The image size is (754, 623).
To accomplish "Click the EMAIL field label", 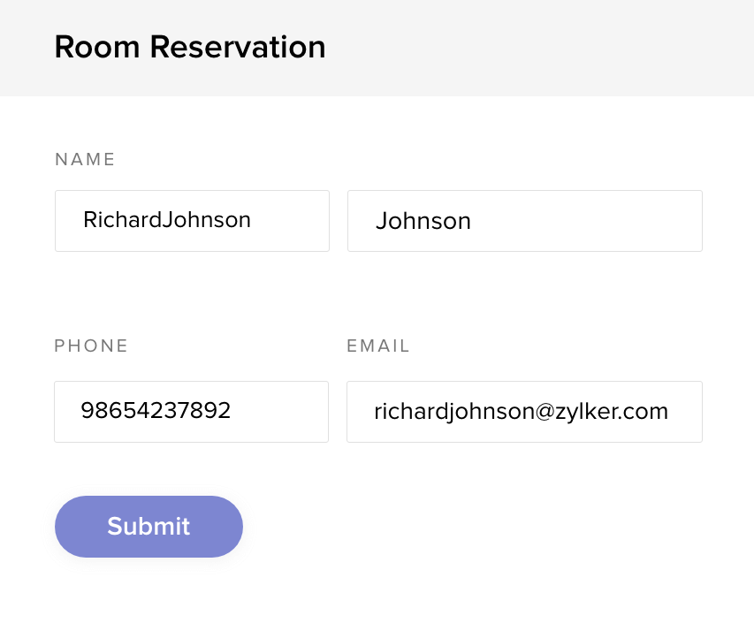I will pyautogui.click(x=378, y=346).
